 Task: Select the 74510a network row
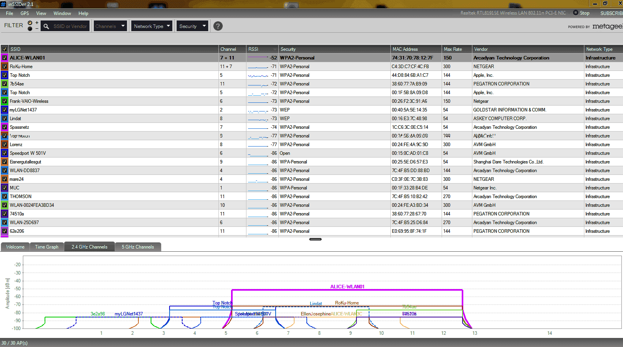pos(311,214)
